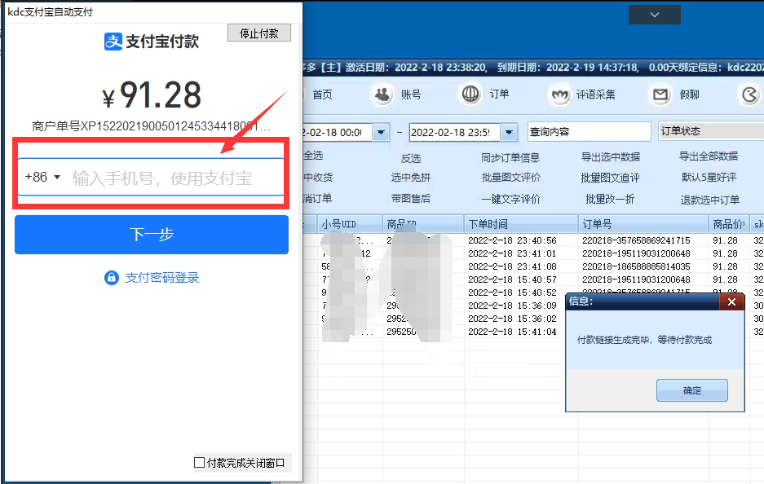Screen dimensions: 764x484
Task: Open the 订单 globe icon
Action: 470,94
